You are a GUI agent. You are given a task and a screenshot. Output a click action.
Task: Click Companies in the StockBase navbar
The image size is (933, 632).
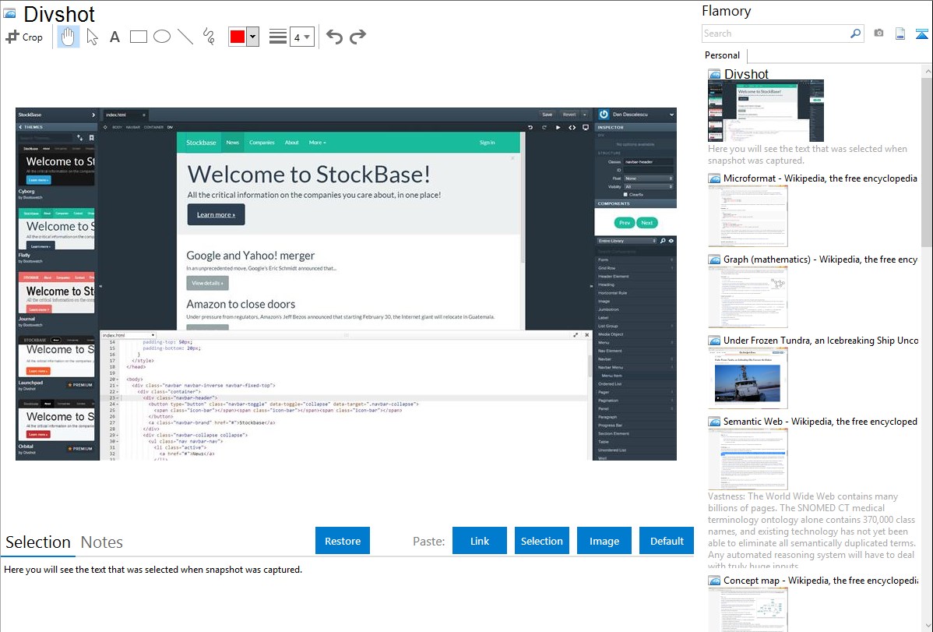coord(262,143)
